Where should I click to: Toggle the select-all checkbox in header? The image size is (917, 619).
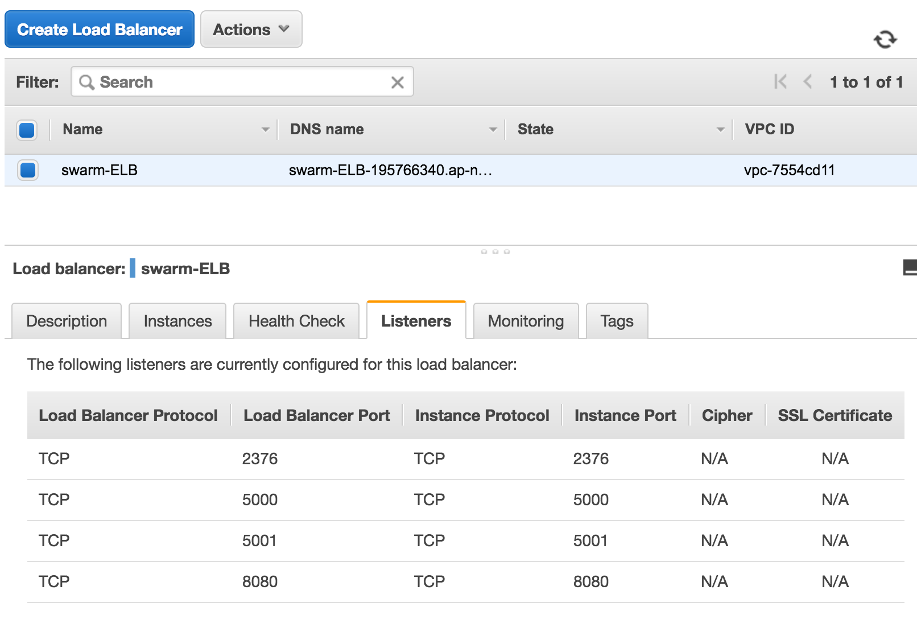click(27, 130)
